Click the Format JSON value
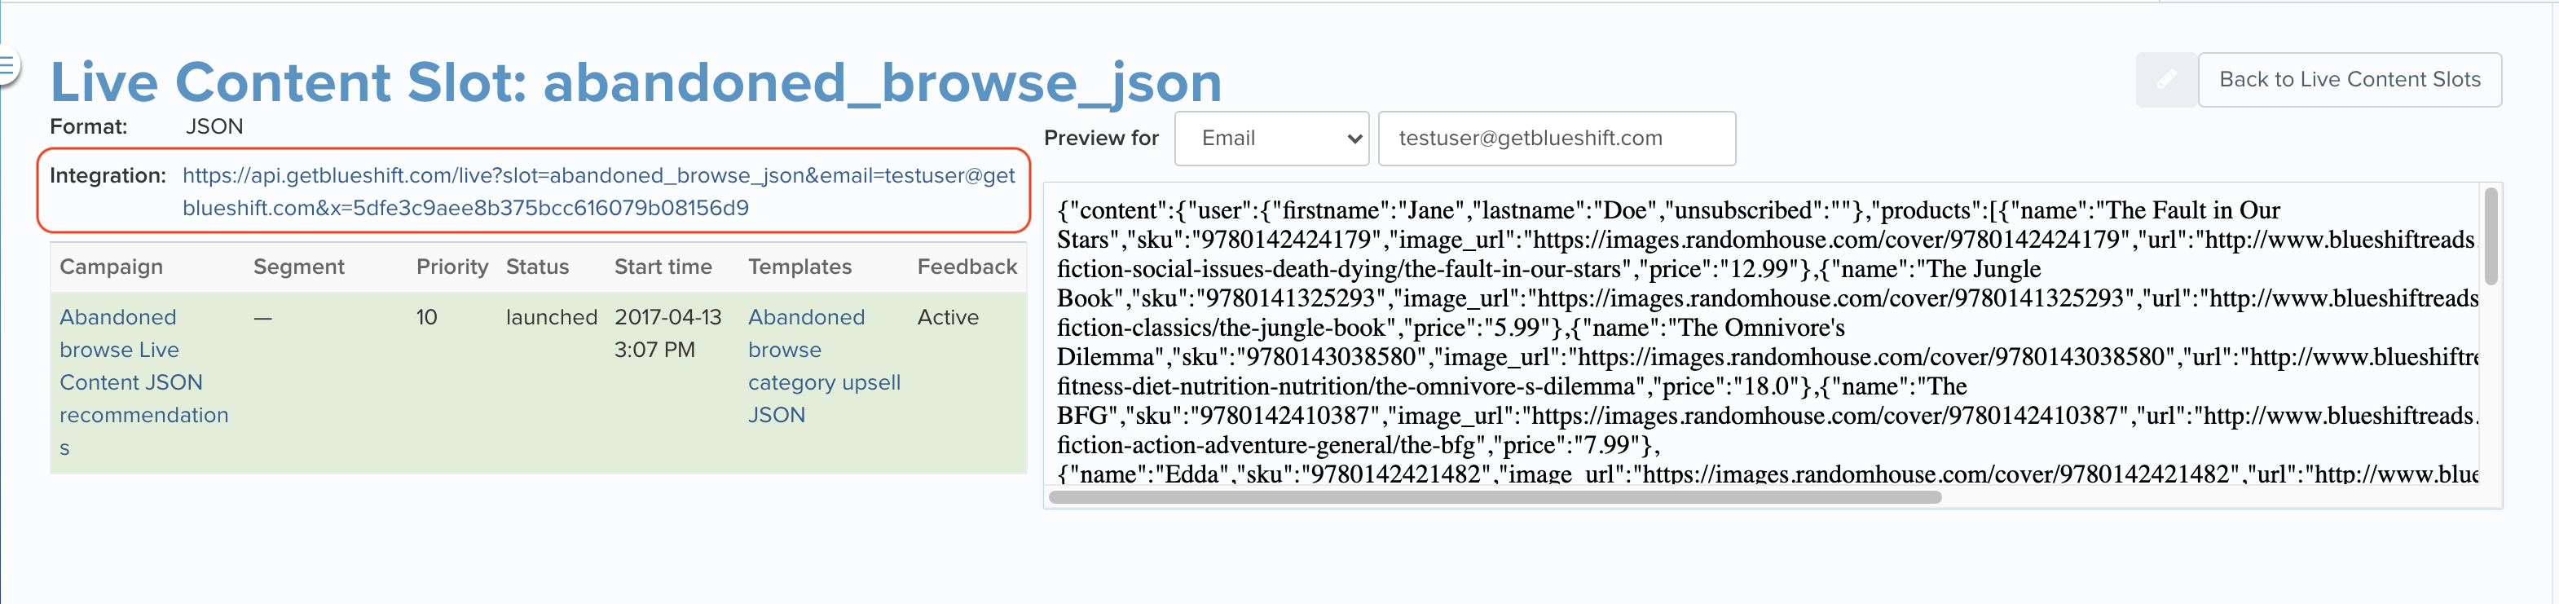The image size is (2559, 604). click(214, 126)
